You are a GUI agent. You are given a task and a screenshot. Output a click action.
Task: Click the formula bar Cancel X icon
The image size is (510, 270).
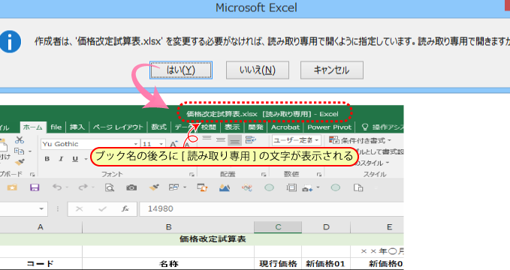79,208
